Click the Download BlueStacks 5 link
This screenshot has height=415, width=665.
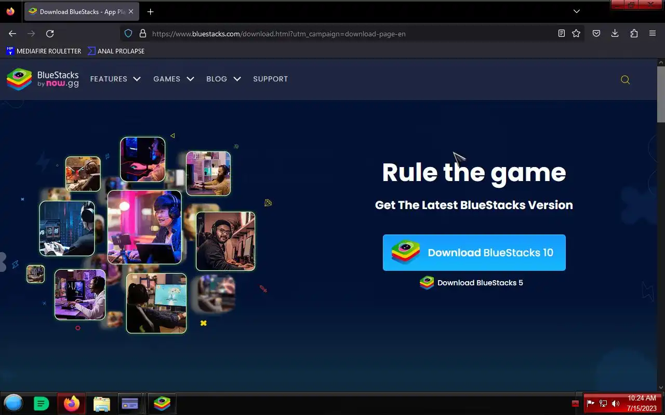pyautogui.click(x=472, y=283)
